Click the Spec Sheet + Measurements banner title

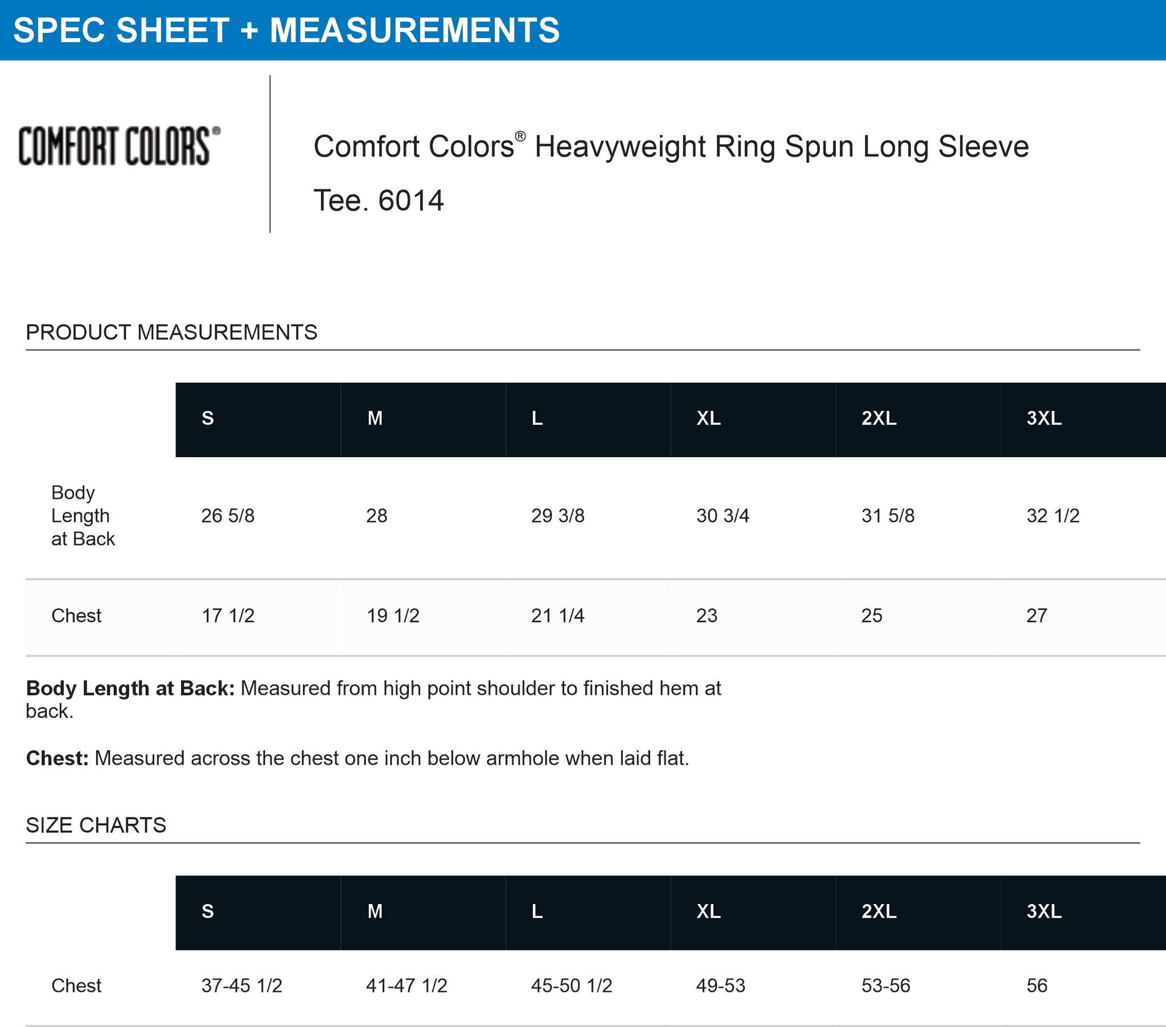[286, 30]
